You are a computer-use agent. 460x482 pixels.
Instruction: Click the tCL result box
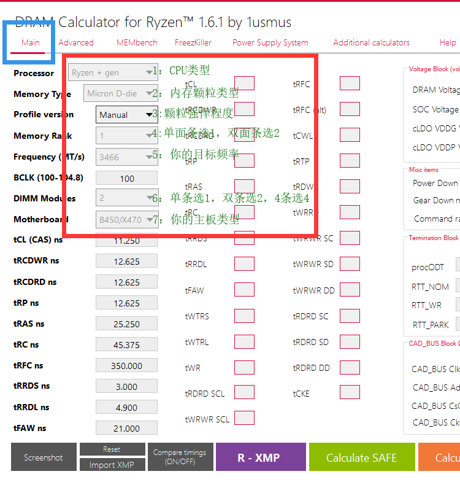coord(244,84)
